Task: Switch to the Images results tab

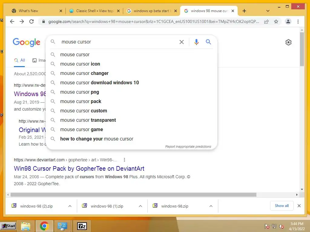Action: 39,60
